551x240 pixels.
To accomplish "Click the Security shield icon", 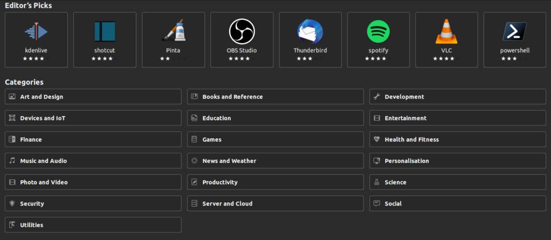I will click(12, 203).
